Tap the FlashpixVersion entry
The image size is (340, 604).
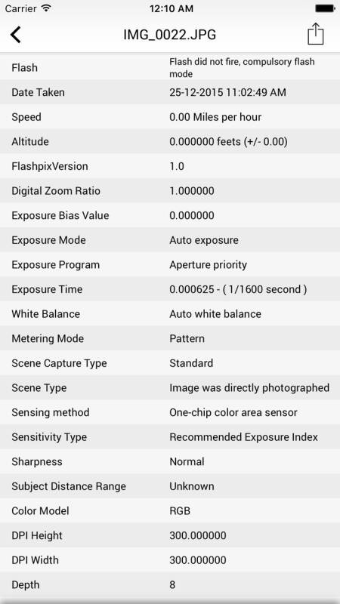coord(170,166)
